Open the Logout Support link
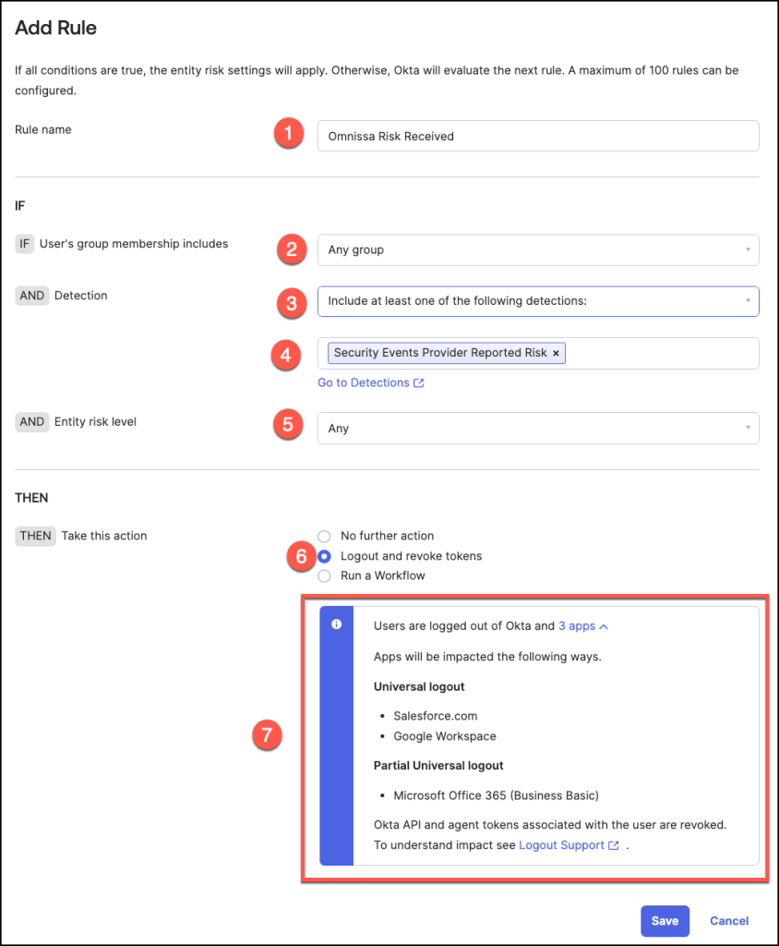The width and height of the screenshot is (779, 946). 561,844
